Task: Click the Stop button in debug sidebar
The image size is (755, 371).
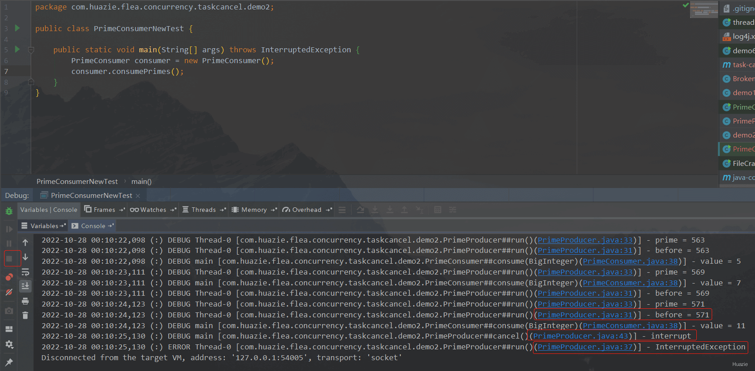Action: 9,259
